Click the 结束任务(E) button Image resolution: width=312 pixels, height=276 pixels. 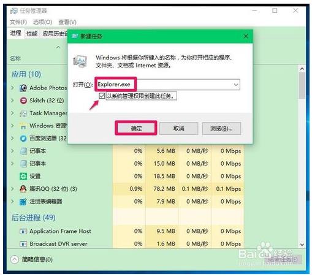283,259
